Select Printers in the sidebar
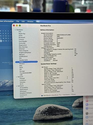The height and width of the screenshot is (125, 93). (22, 64)
